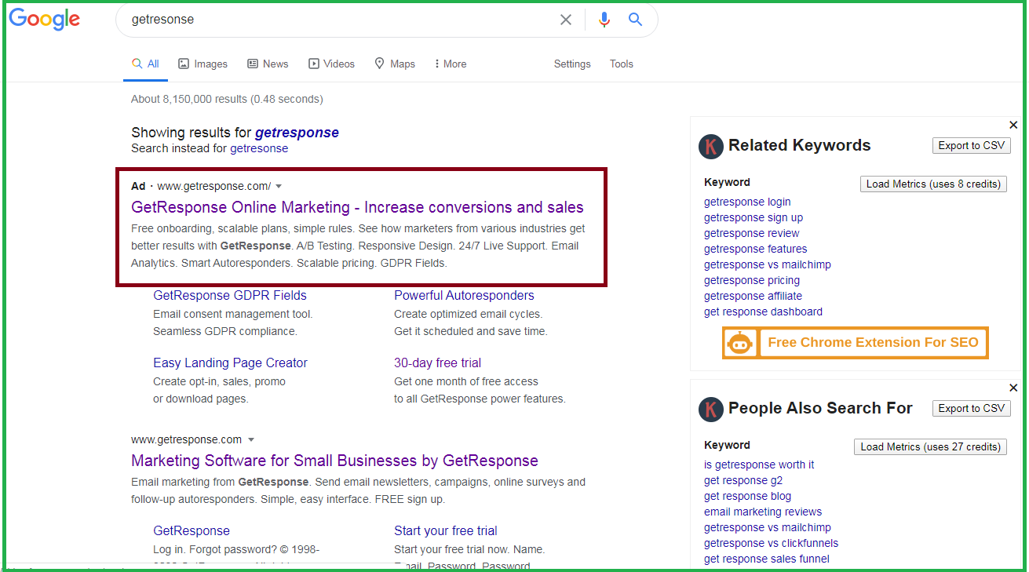Open the 30-day free trial sitelink
Screen dimensions: 1029x572
(x=437, y=363)
